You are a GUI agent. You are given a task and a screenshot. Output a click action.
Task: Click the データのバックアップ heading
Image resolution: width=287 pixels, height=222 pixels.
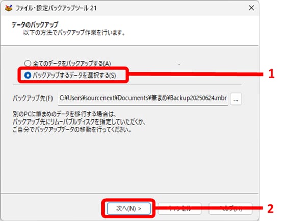(35, 24)
